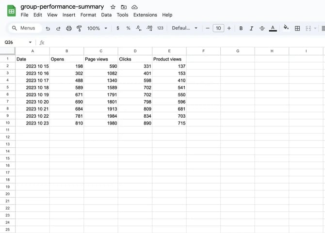Select column C header
Viewport: 325px width, 233px height.
pyautogui.click(x=101, y=51)
